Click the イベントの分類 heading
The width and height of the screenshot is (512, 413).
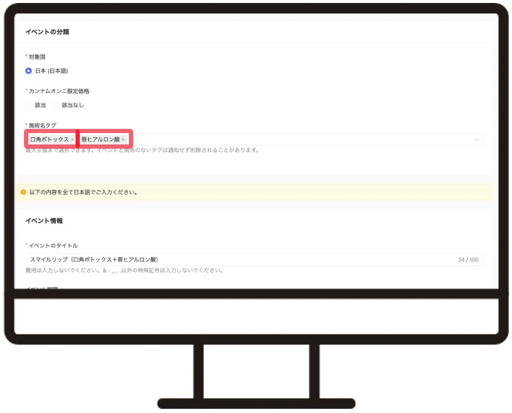(47, 32)
